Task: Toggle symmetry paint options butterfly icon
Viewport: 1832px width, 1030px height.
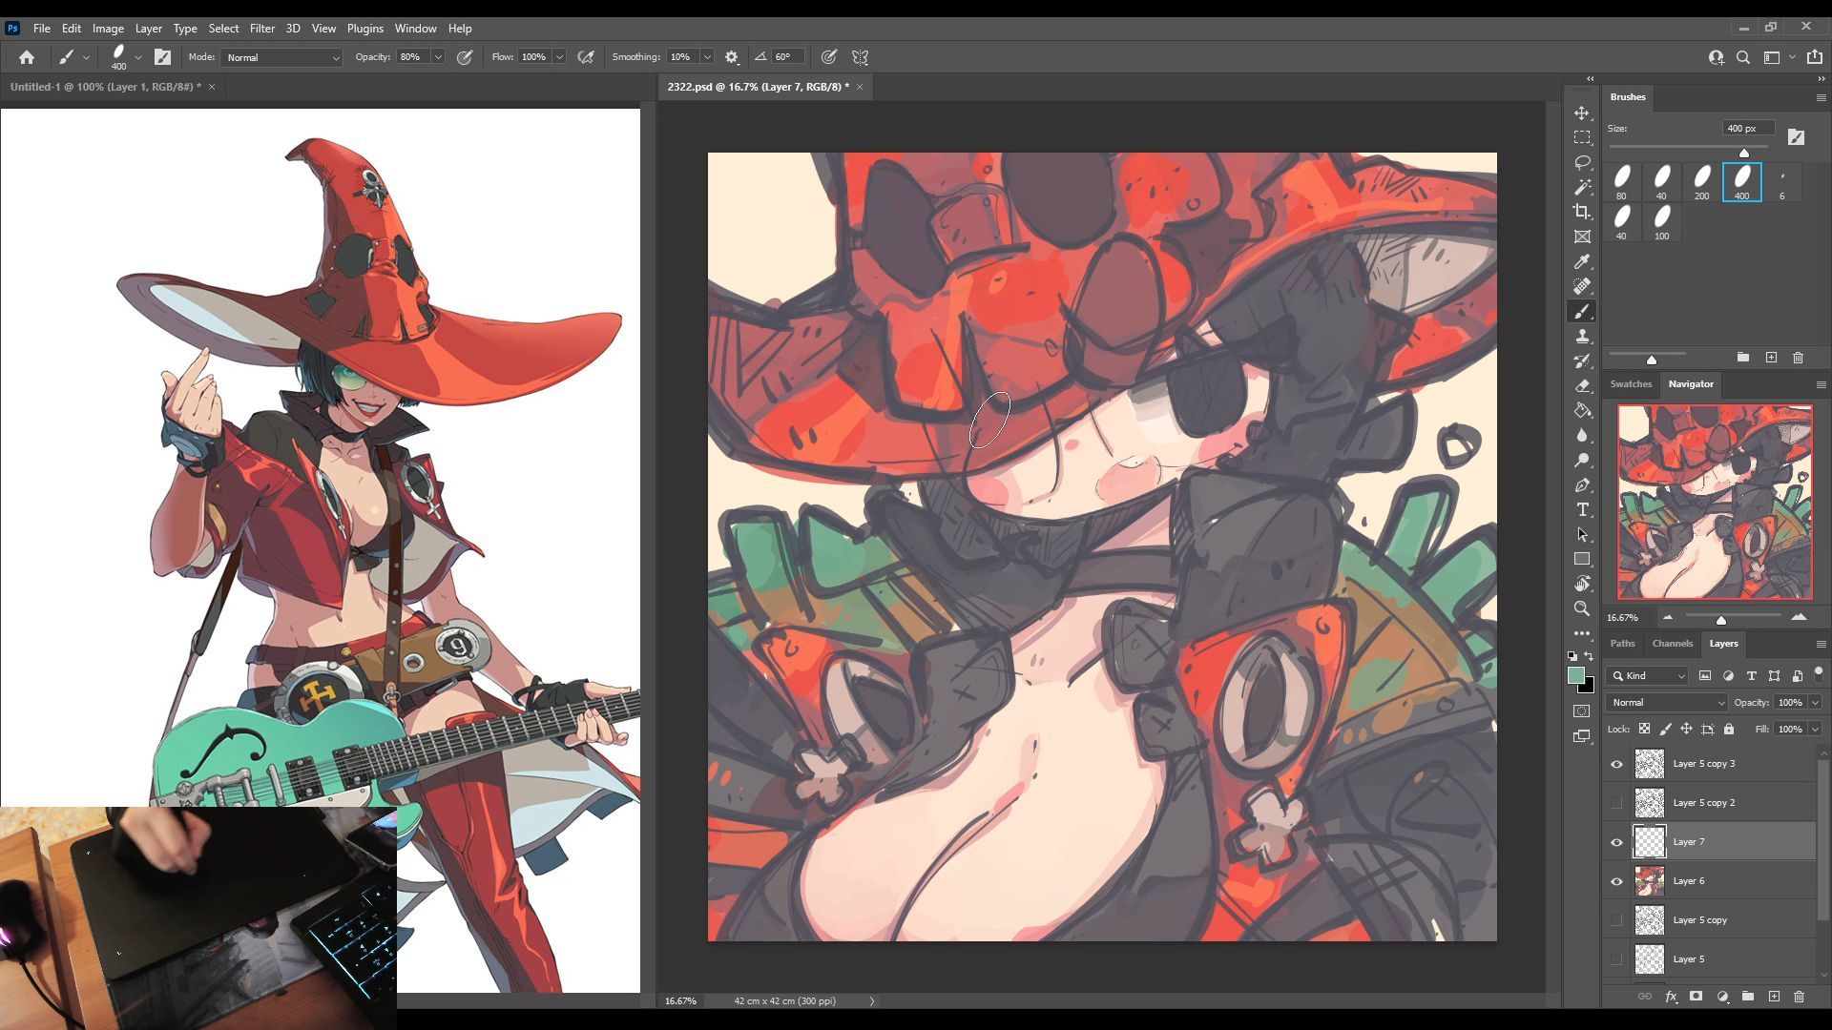Action: click(860, 57)
